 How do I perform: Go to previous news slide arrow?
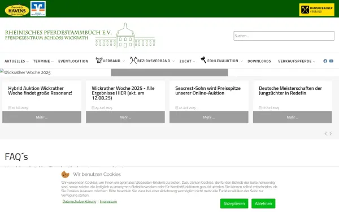tap(325, 133)
